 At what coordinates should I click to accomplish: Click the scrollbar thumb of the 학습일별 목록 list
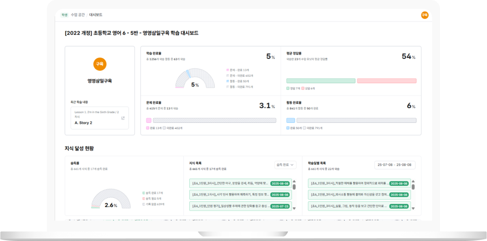pyautogui.click(x=413, y=187)
